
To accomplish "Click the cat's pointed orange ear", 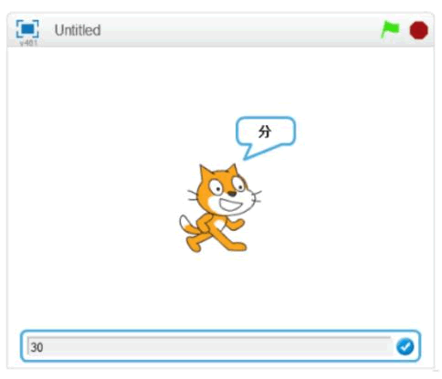I will click(x=205, y=174).
